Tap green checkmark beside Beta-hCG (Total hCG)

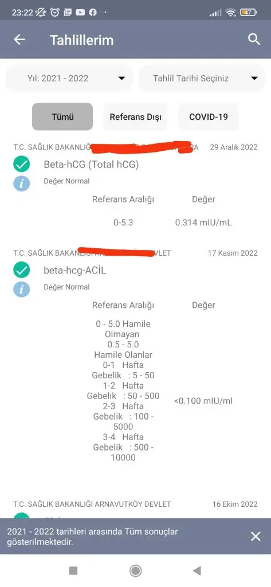[x=21, y=164]
